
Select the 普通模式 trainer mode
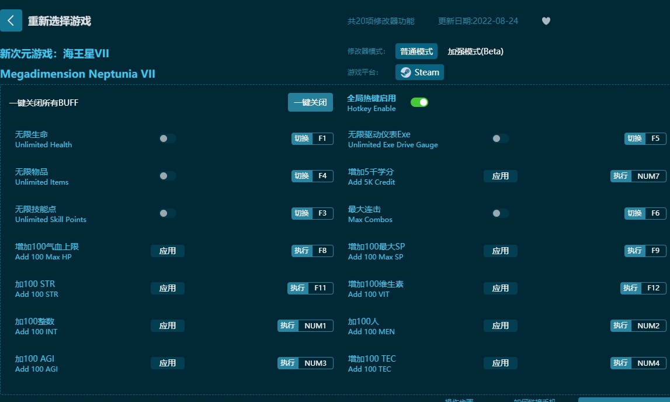coord(416,51)
